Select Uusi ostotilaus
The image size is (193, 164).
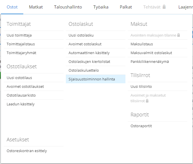pos(19,78)
